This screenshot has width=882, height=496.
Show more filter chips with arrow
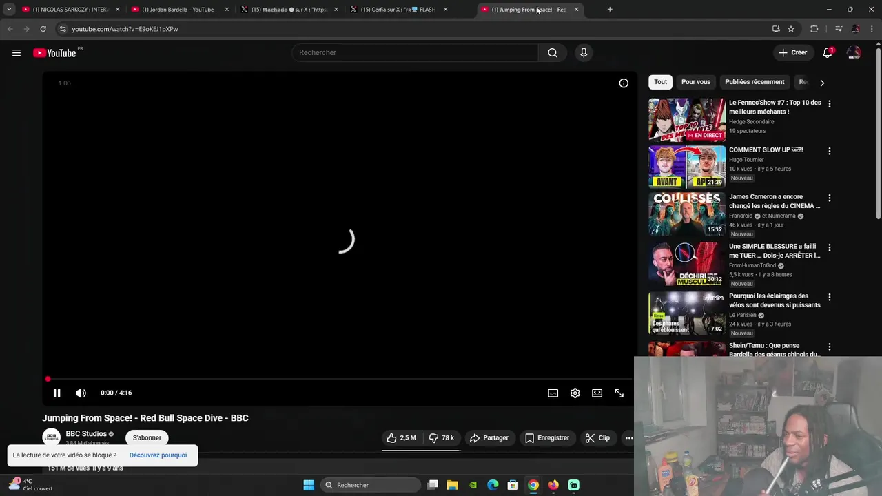[x=822, y=83]
